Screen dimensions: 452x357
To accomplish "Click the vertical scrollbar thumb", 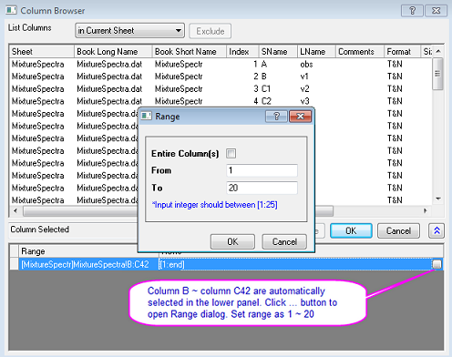I will (437, 74).
